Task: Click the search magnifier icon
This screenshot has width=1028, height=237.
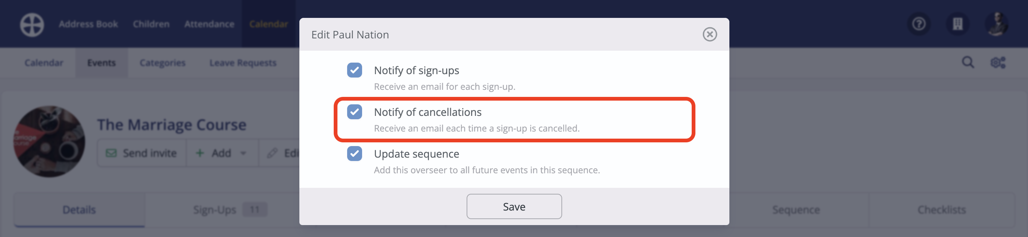Action: (968, 63)
